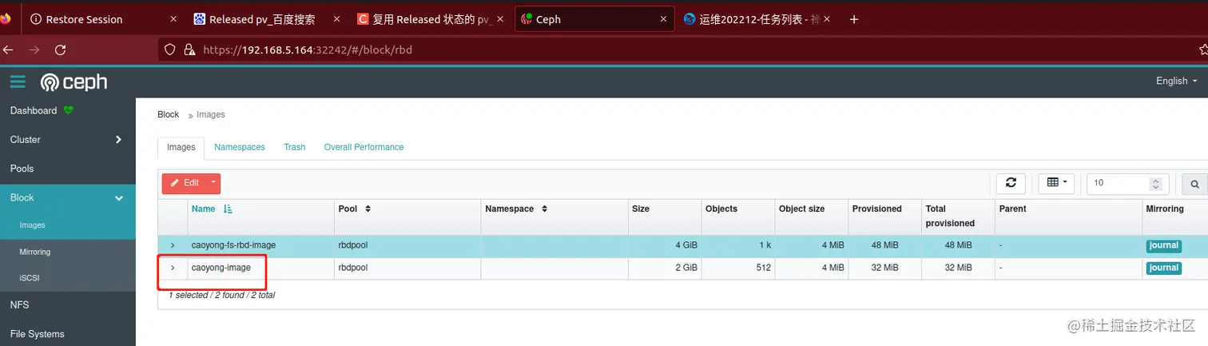Open the Edit button dropdown caret
The height and width of the screenshot is (346, 1208).
coord(213,183)
